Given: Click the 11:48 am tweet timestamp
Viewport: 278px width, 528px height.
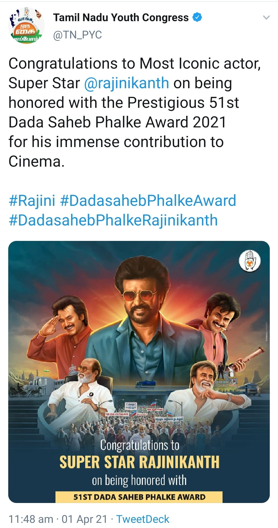Looking at the screenshot, I should (31, 519).
